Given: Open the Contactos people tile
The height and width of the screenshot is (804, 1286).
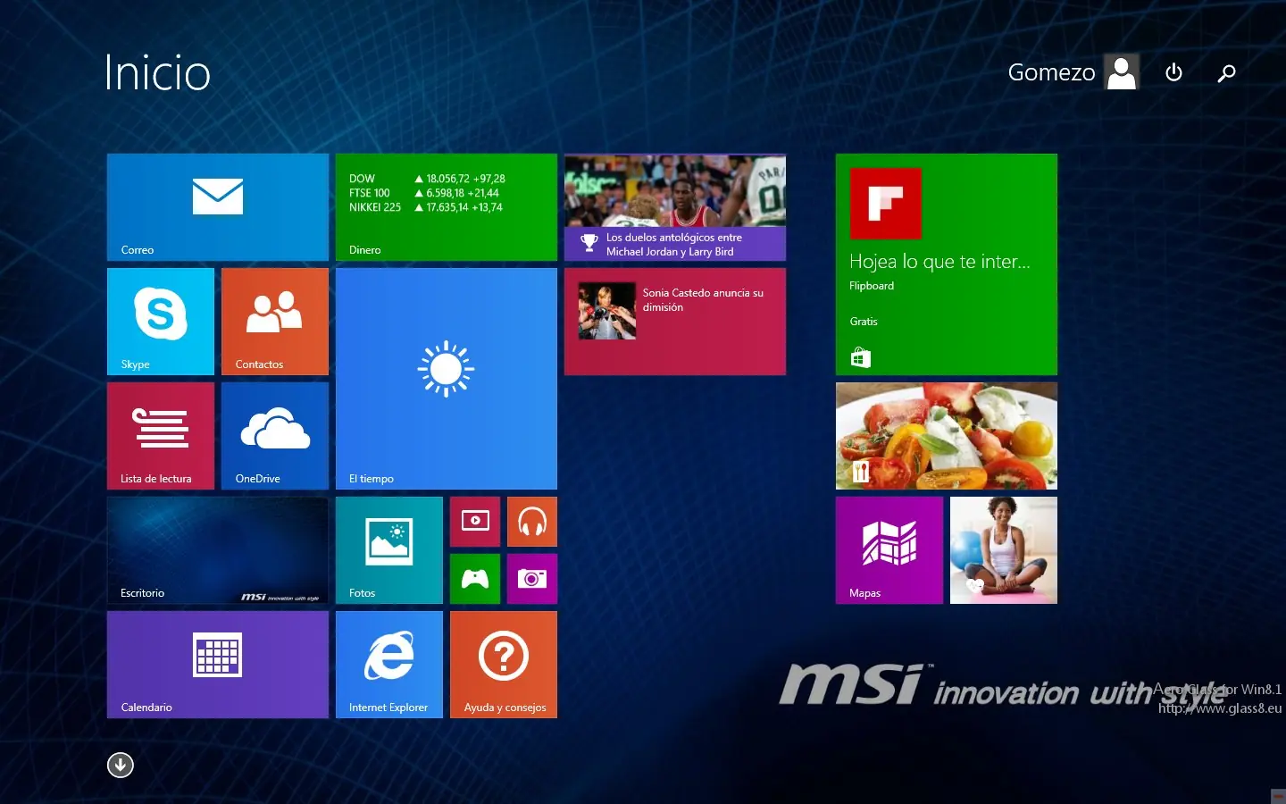Looking at the screenshot, I should (275, 322).
